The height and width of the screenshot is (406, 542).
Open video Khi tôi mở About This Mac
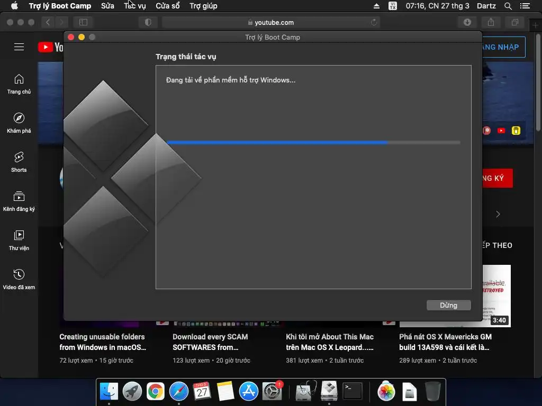(330, 342)
